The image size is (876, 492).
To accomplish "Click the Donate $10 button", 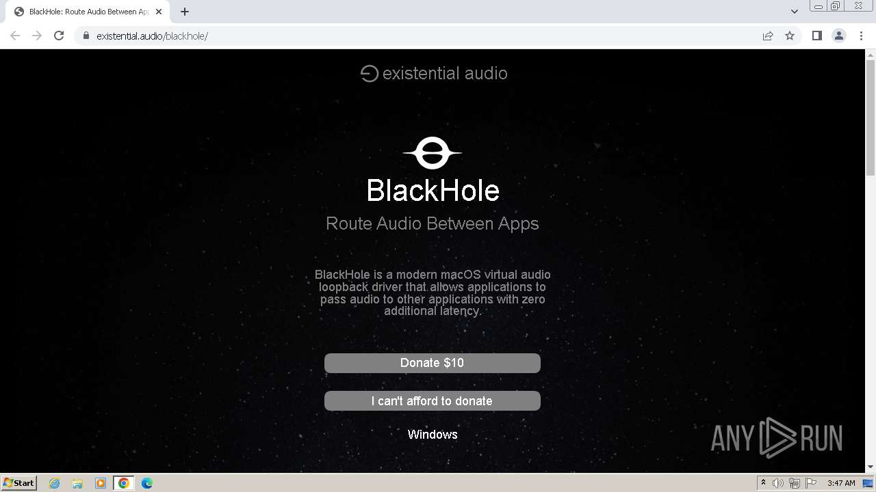I will (x=433, y=363).
